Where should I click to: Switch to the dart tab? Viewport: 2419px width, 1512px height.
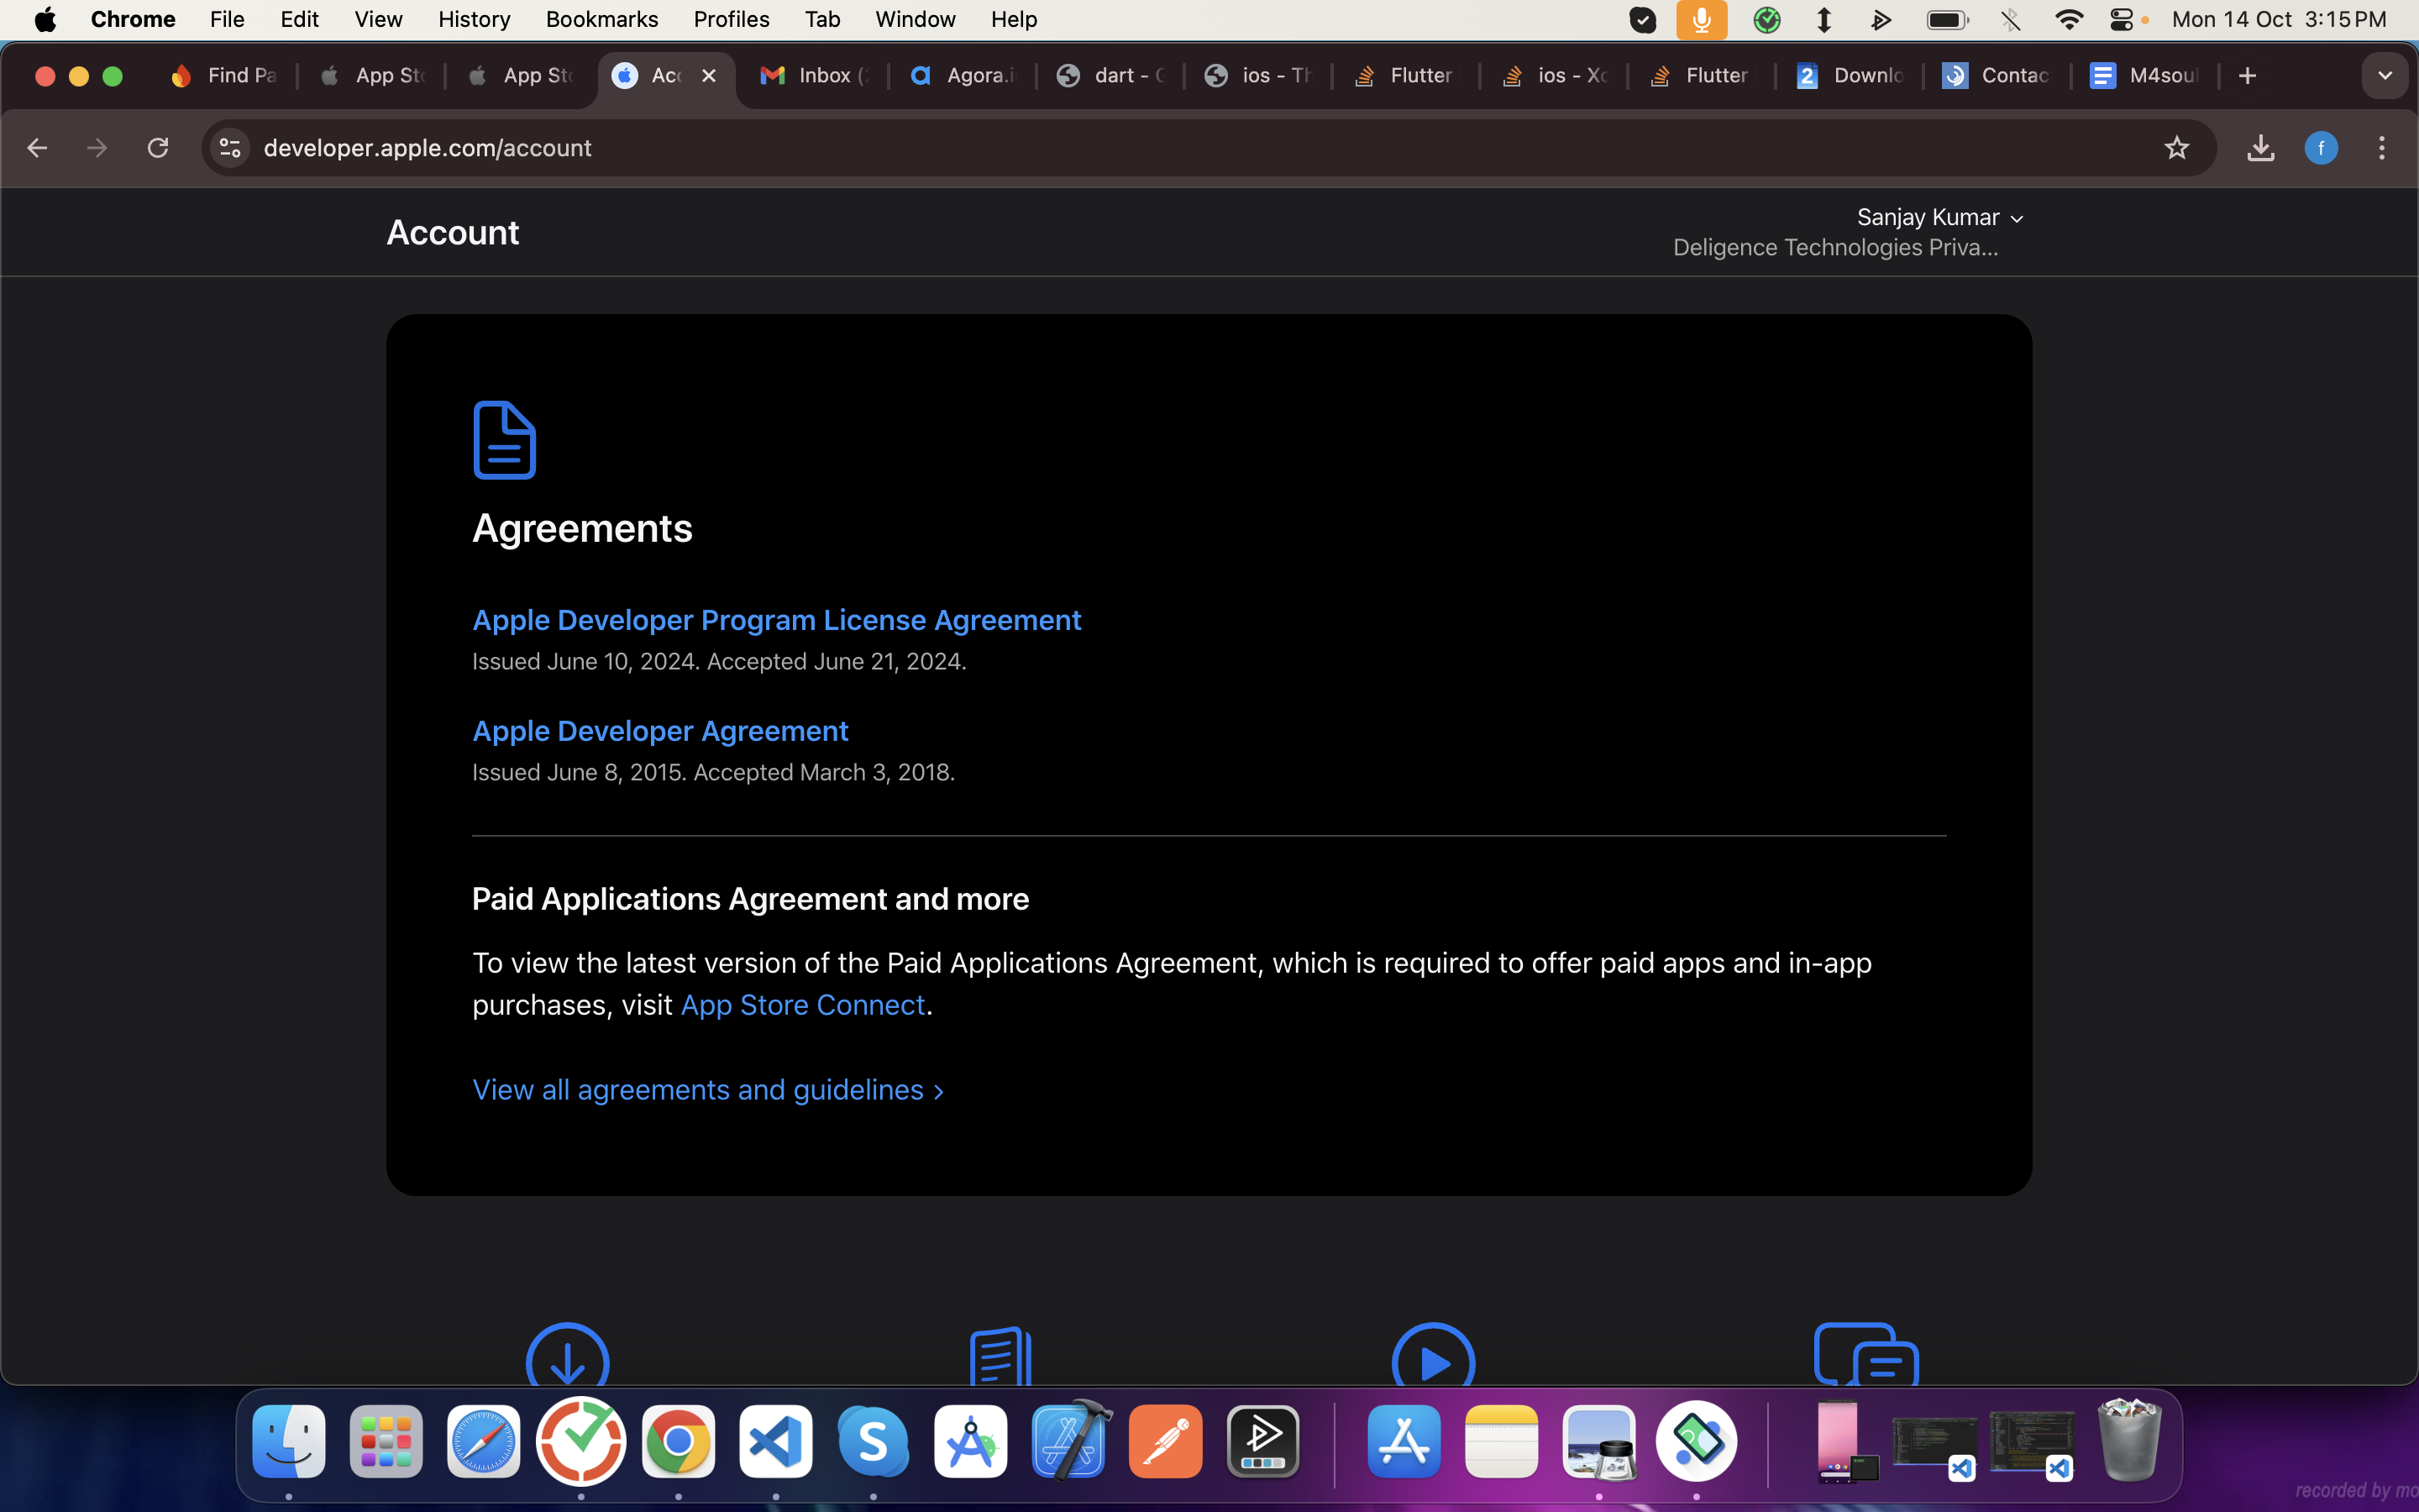coord(1110,76)
